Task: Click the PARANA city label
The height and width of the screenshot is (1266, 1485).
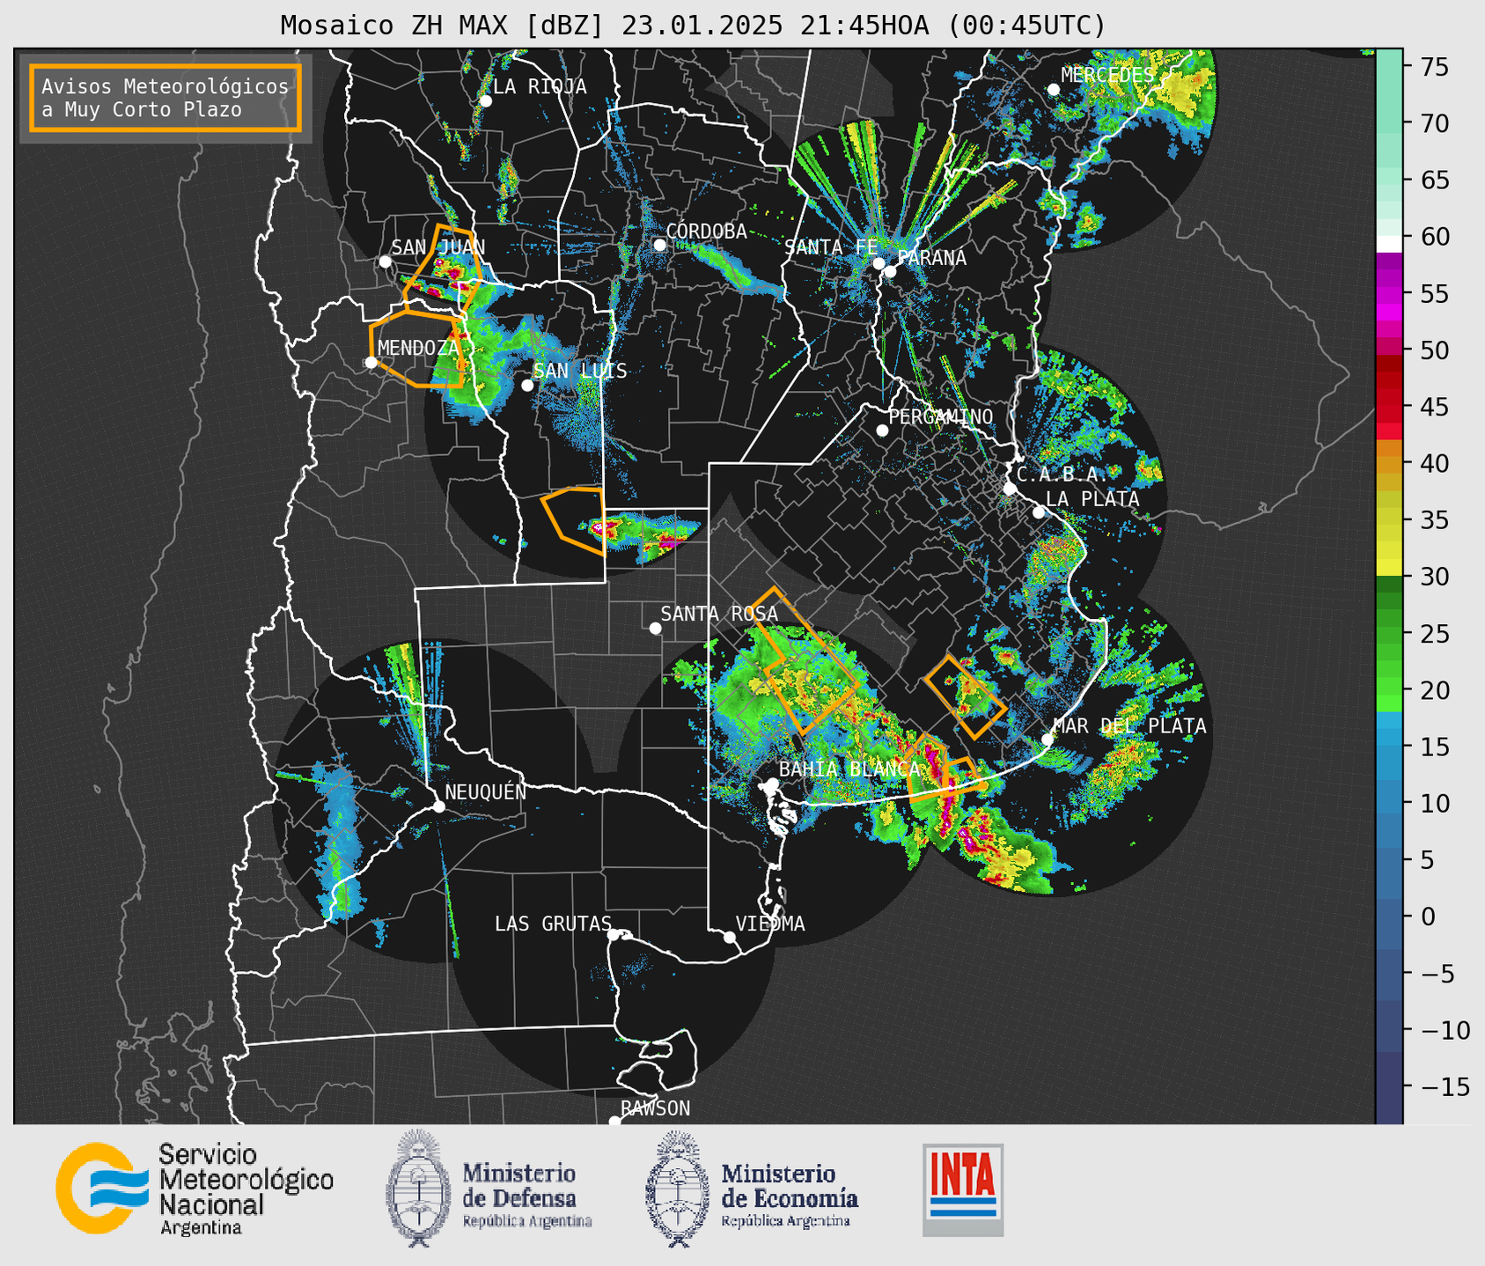Action: pos(931,257)
